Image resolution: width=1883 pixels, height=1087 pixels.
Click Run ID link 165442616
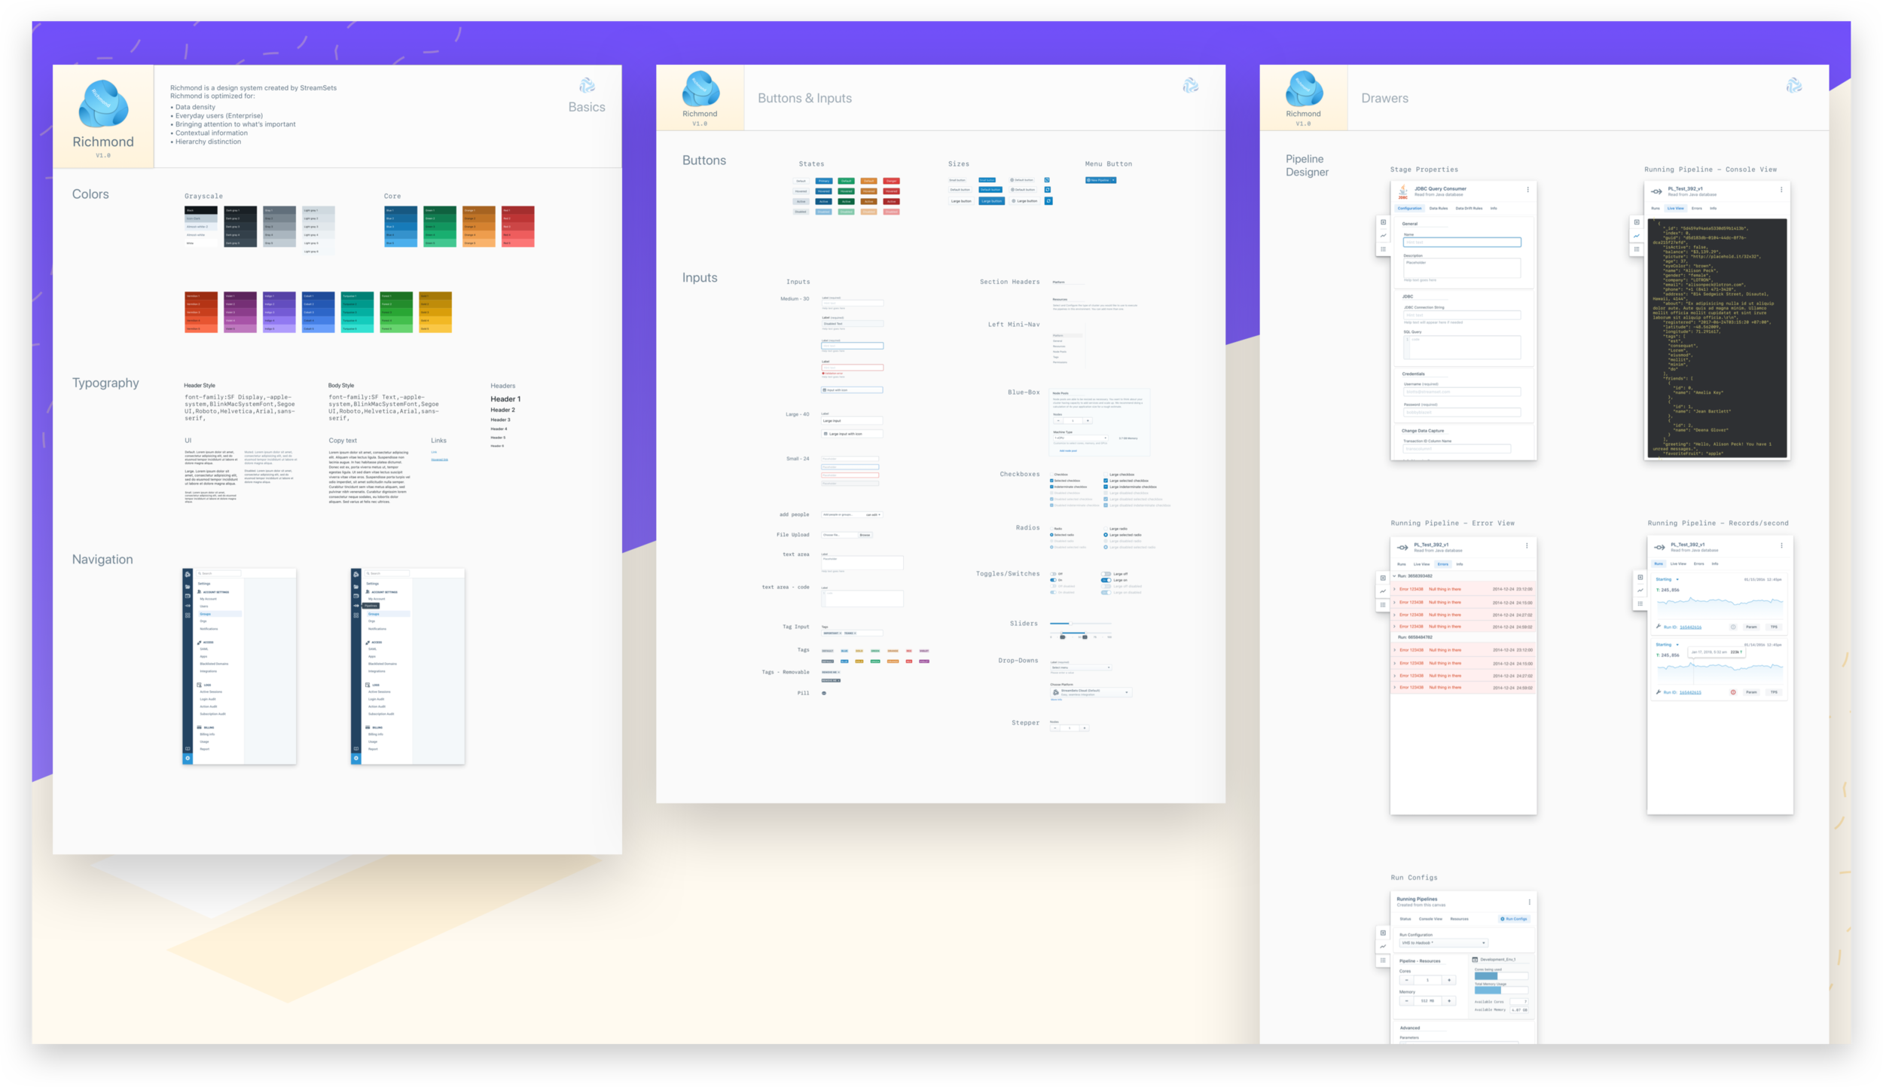point(1690,627)
